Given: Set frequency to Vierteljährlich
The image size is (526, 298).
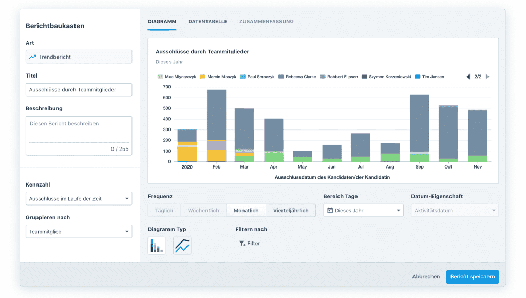Looking at the screenshot, I should (291, 211).
